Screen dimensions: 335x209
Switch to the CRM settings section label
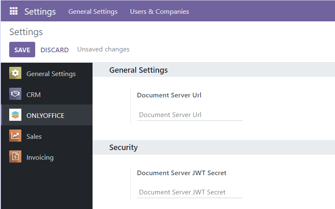click(33, 94)
